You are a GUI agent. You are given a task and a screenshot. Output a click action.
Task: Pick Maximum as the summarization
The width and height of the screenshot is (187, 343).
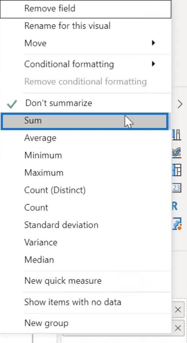(85, 173)
